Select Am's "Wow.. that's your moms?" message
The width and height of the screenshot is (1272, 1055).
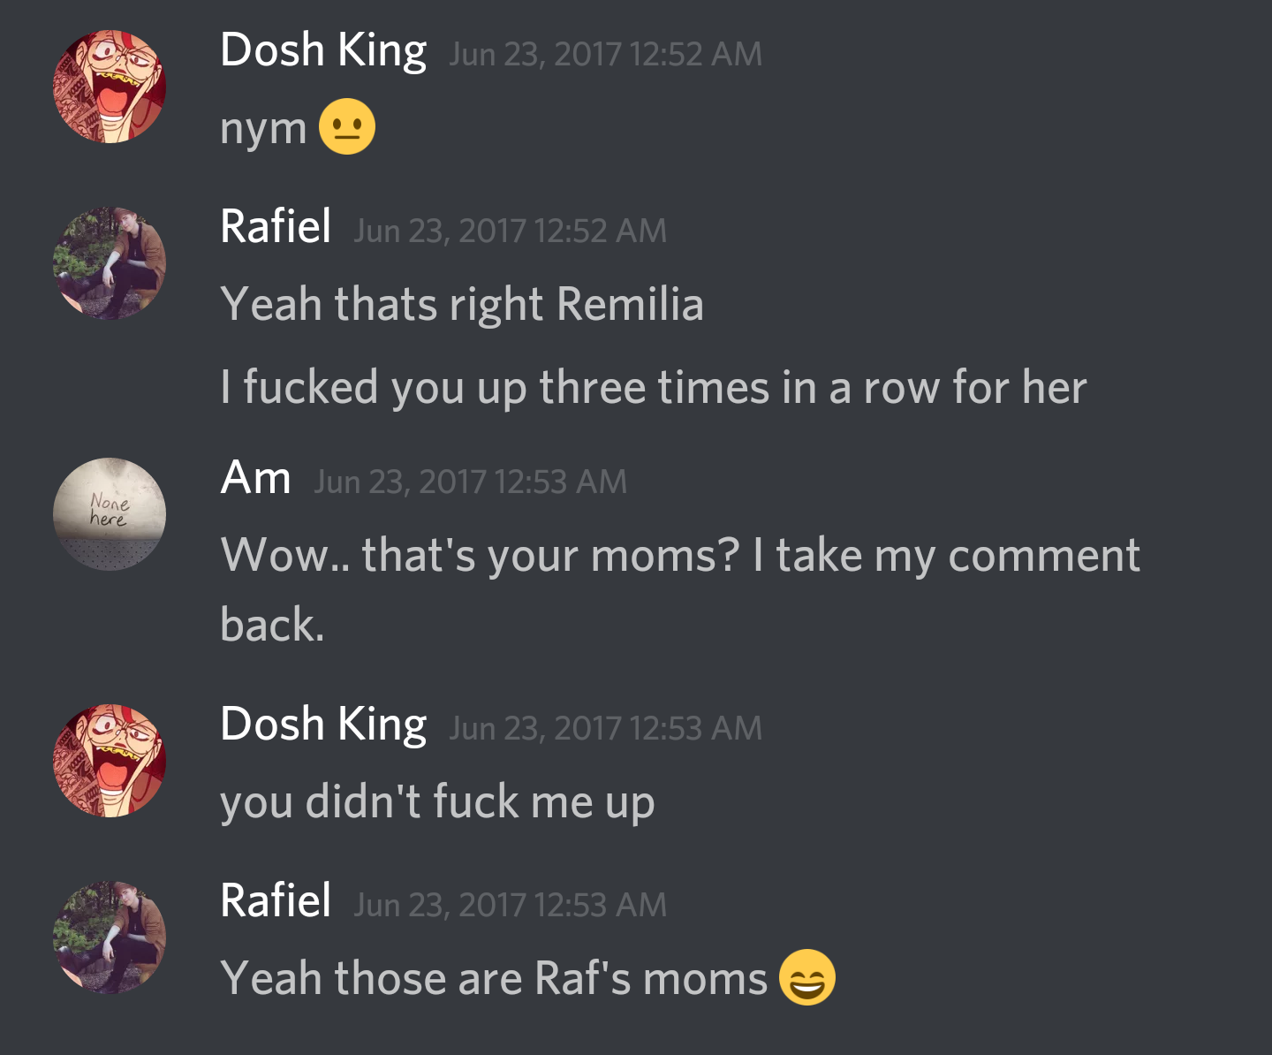[680, 589]
